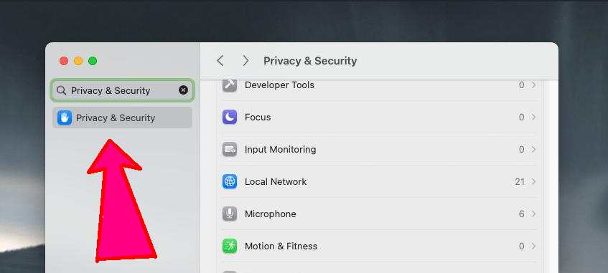Screen dimensions: 608x273
Task: Zoom the window with green button
Action: point(93,61)
